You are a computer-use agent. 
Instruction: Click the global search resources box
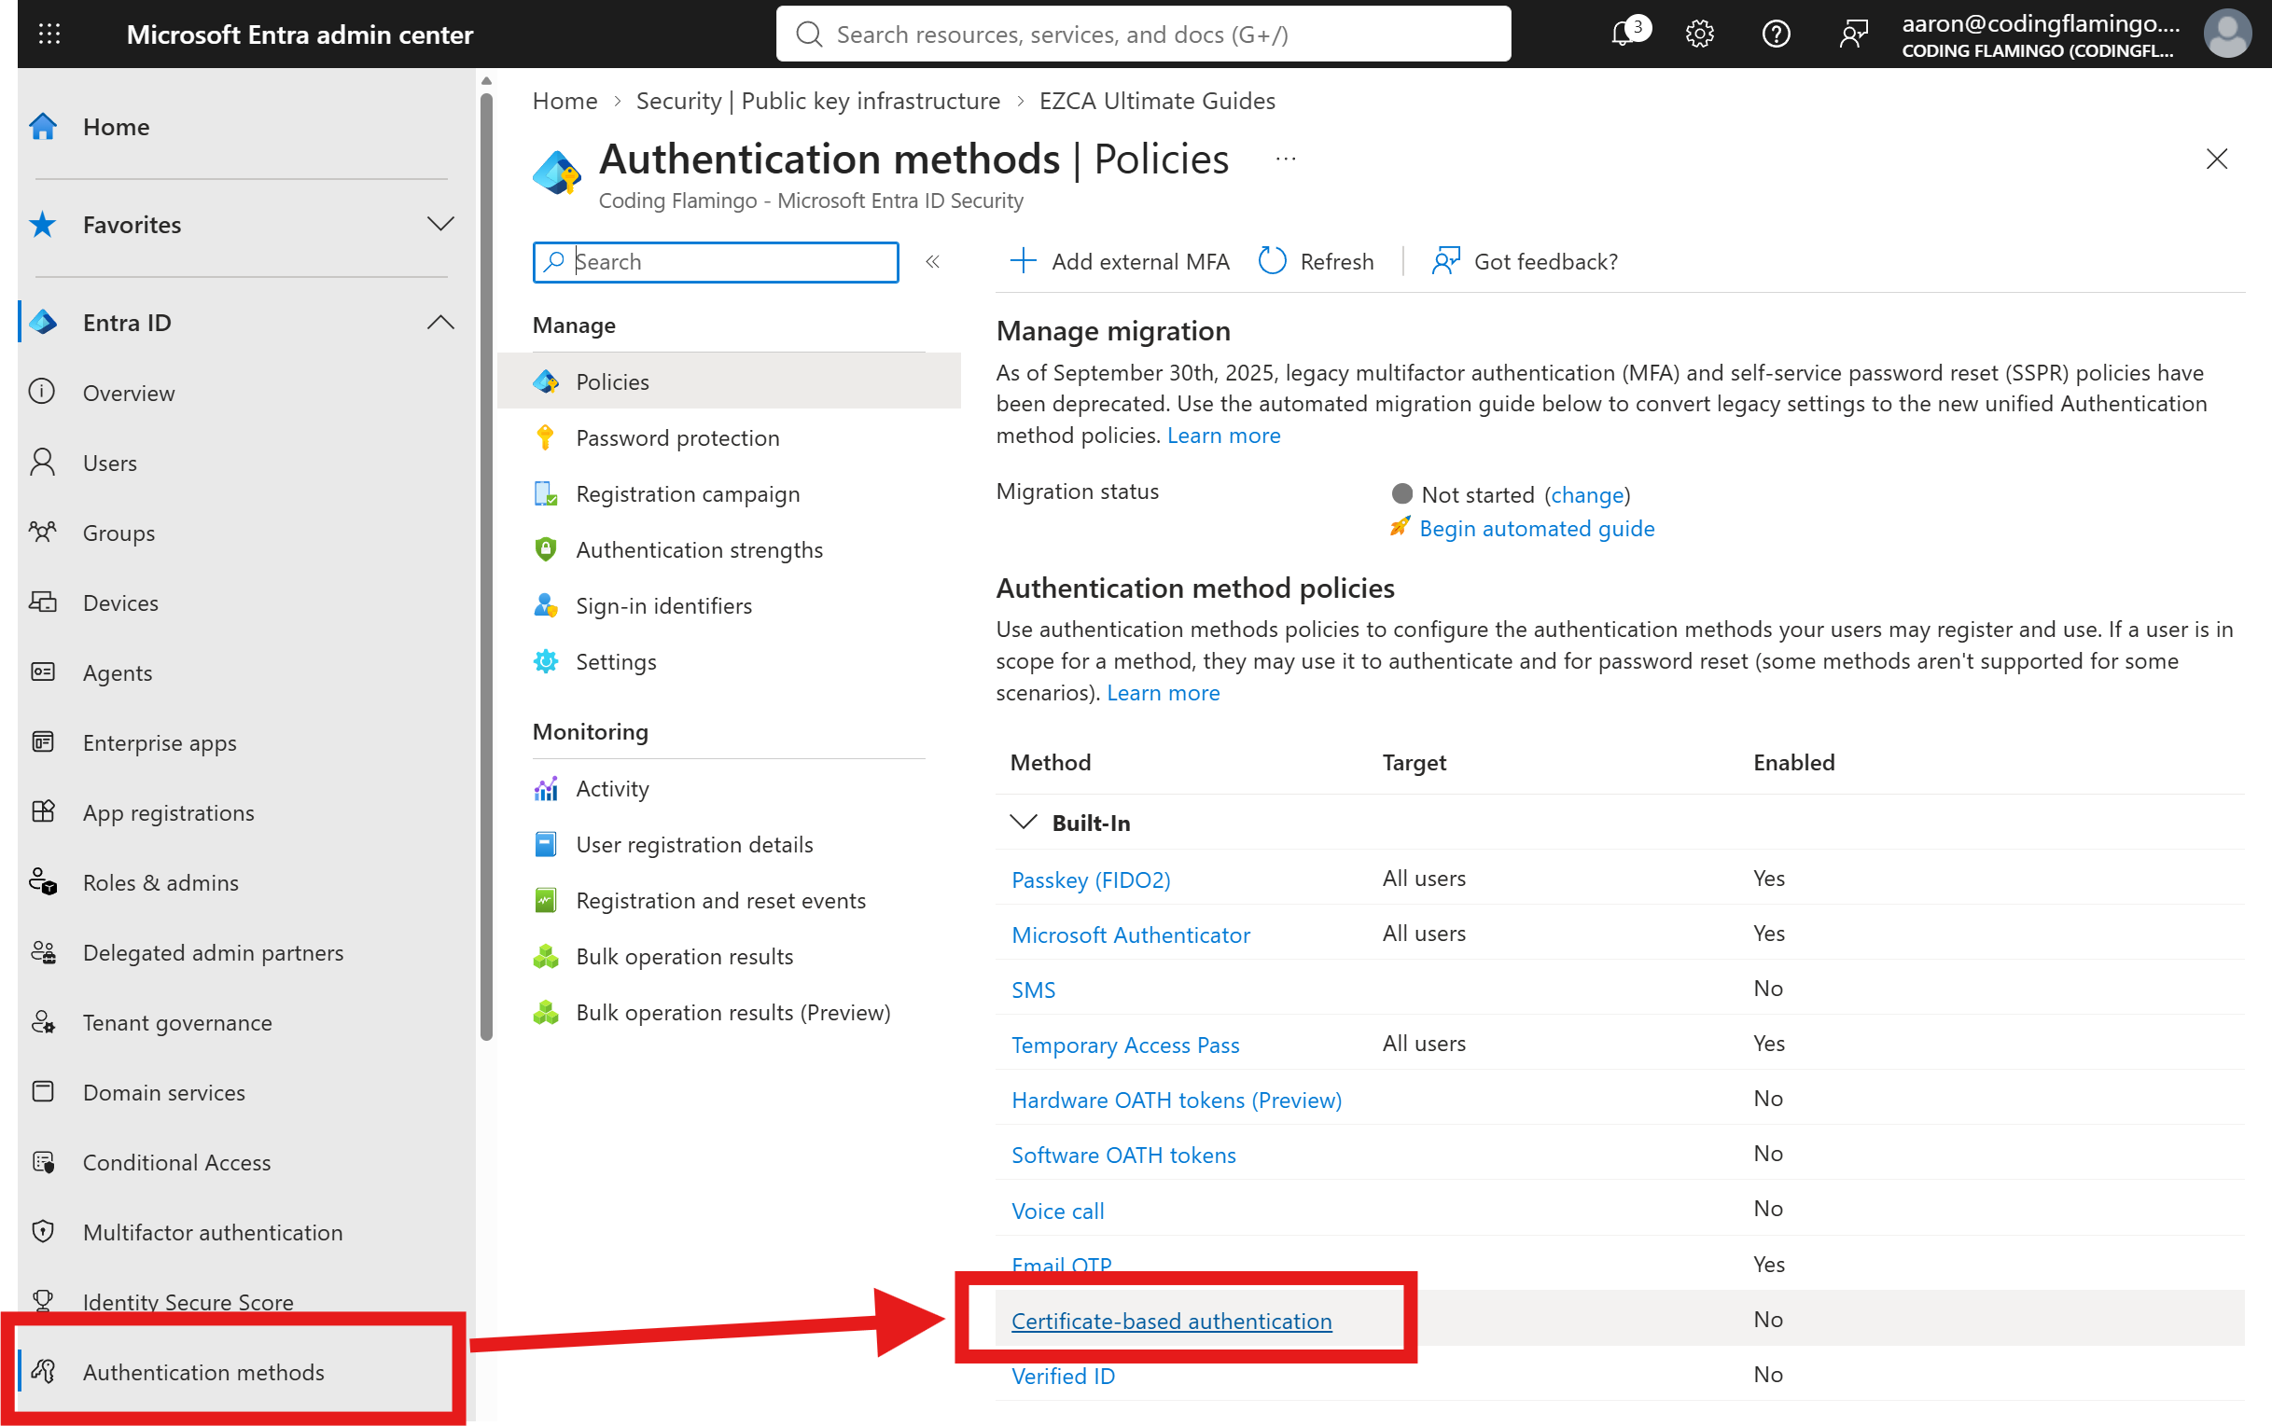1143,34
